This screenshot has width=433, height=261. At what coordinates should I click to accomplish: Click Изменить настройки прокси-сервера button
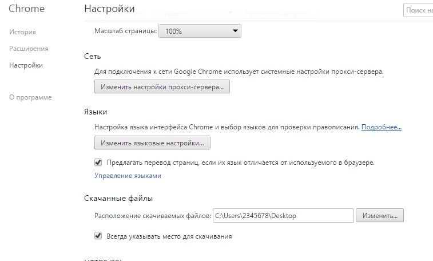(162, 87)
